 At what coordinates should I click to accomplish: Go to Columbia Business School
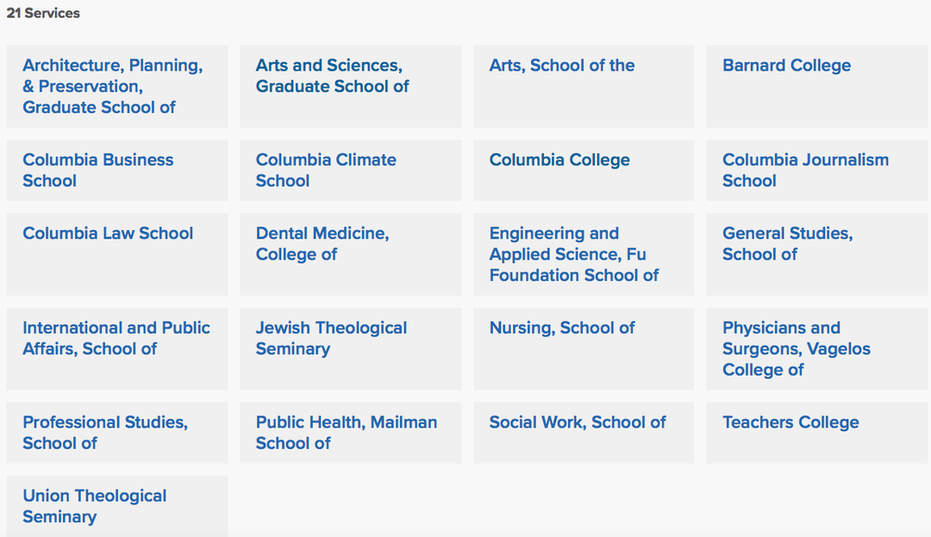(97, 170)
